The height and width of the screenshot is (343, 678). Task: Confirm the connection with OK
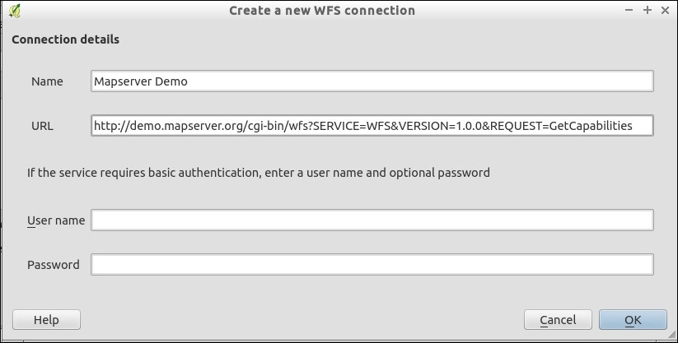(633, 320)
